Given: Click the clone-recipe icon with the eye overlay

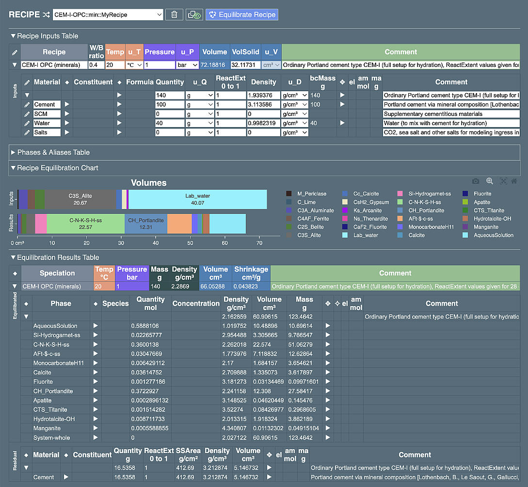Looking at the screenshot, I should click(x=193, y=14).
